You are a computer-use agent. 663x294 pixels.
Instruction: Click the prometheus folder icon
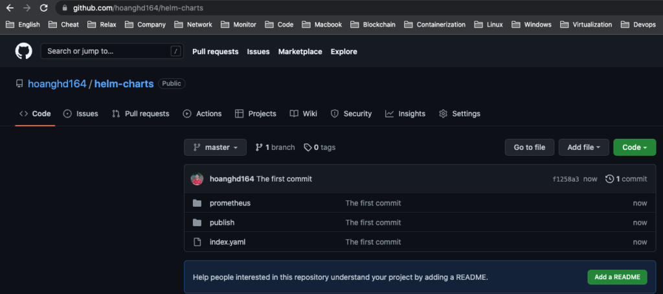(x=197, y=204)
